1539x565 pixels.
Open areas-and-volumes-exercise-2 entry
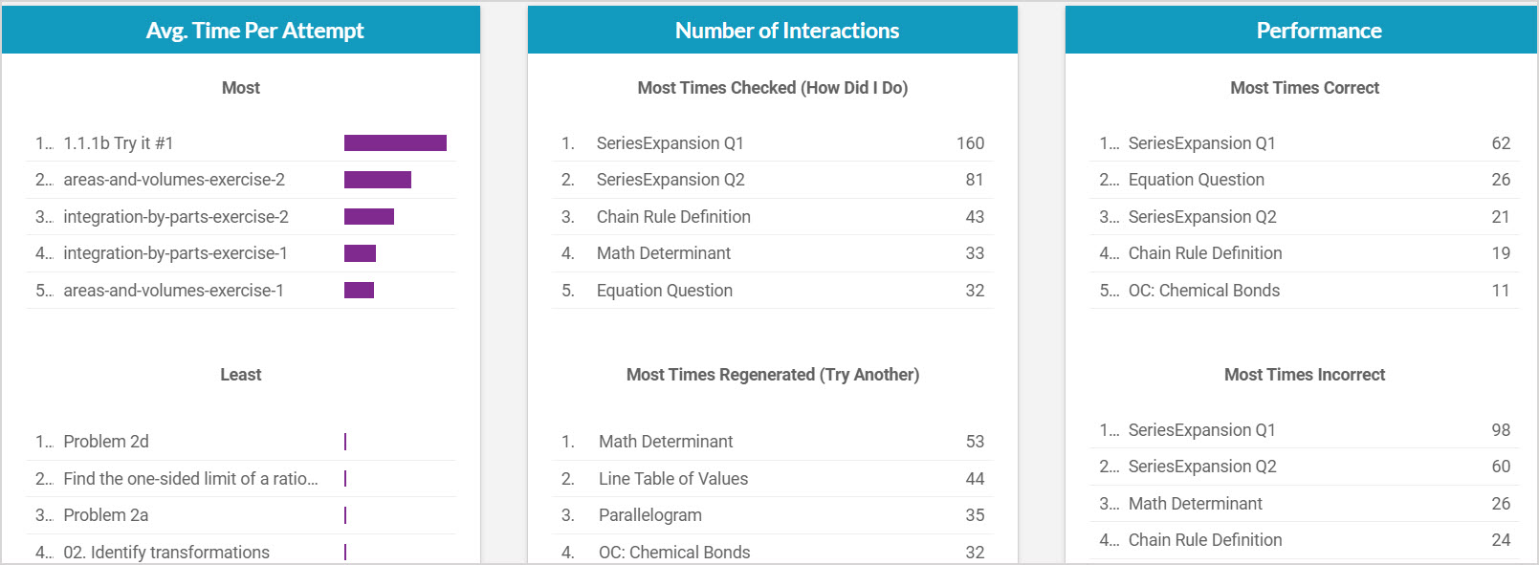173,180
